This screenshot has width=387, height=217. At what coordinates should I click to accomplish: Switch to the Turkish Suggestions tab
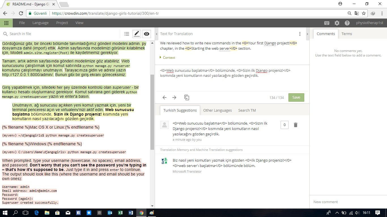(180, 110)
